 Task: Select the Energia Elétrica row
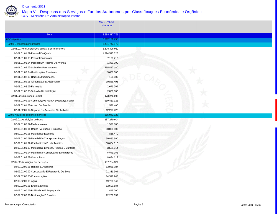pos(31,186)
